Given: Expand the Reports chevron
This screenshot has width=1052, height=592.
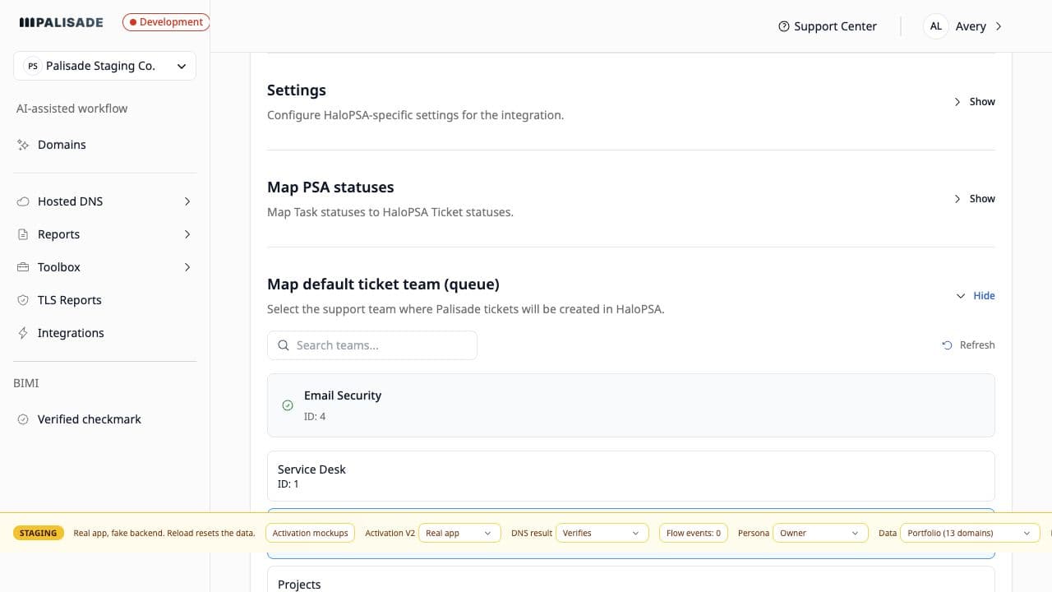Looking at the screenshot, I should click(x=187, y=234).
